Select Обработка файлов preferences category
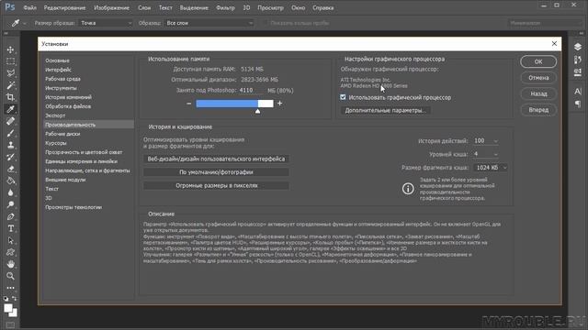The height and width of the screenshot is (330, 588). pyautogui.click(x=68, y=106)
